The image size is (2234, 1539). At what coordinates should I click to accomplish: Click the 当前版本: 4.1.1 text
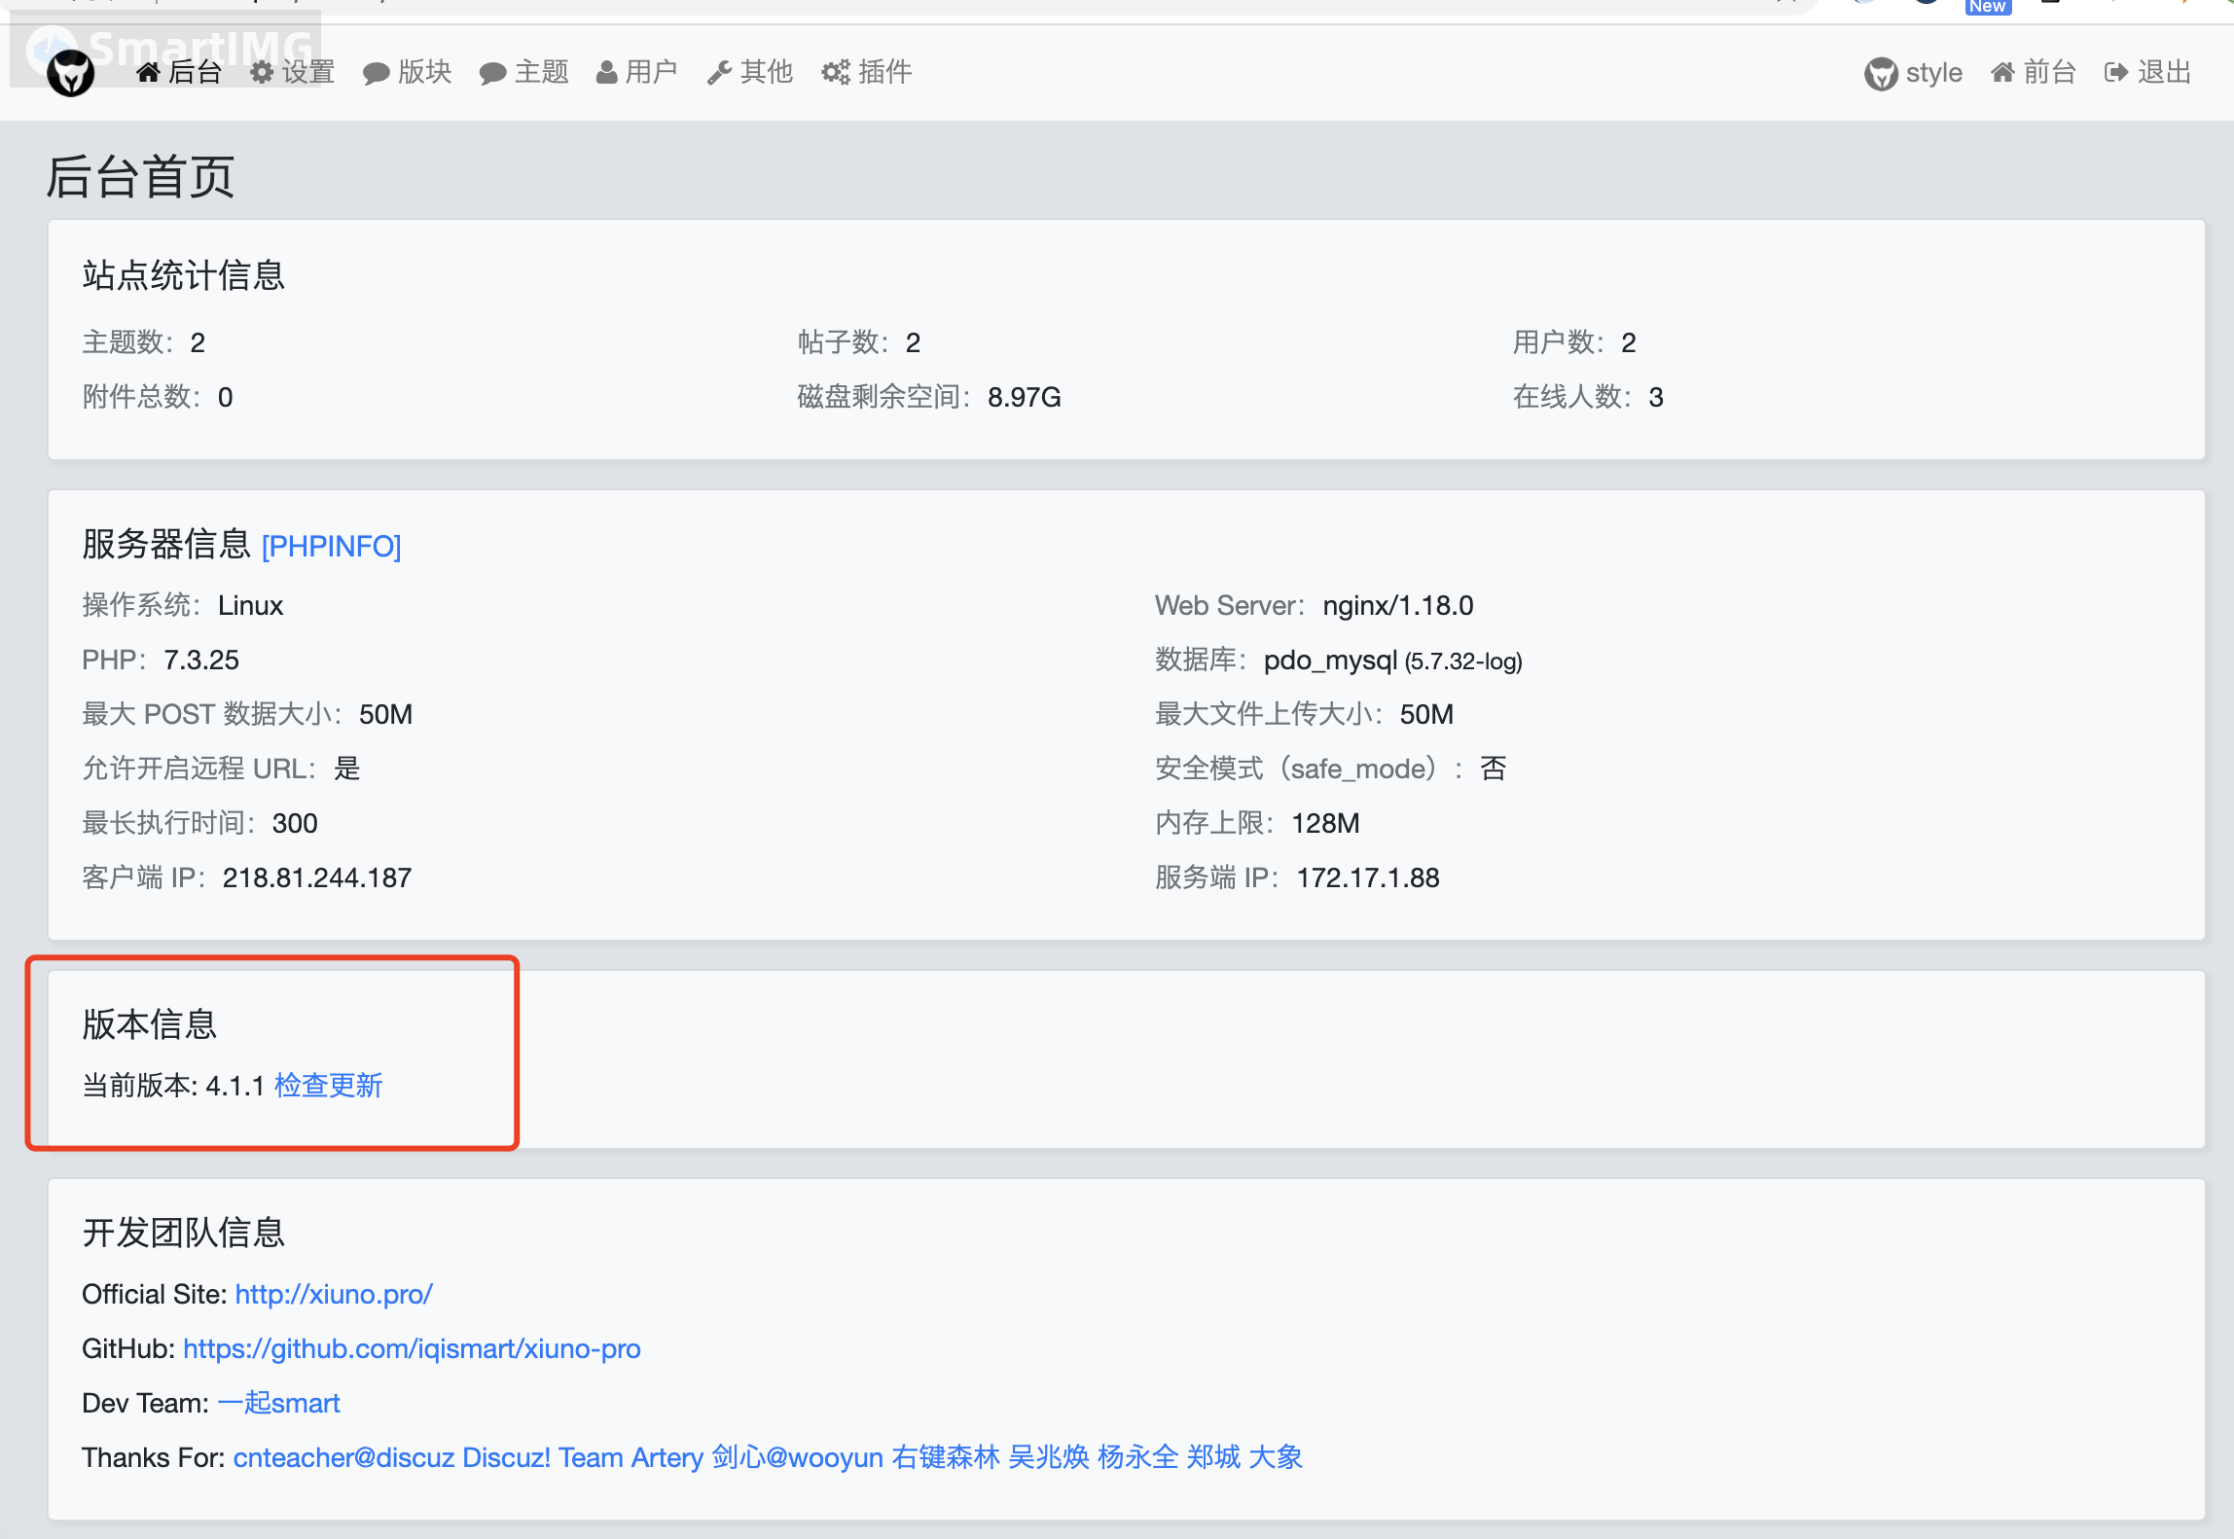173,1086
